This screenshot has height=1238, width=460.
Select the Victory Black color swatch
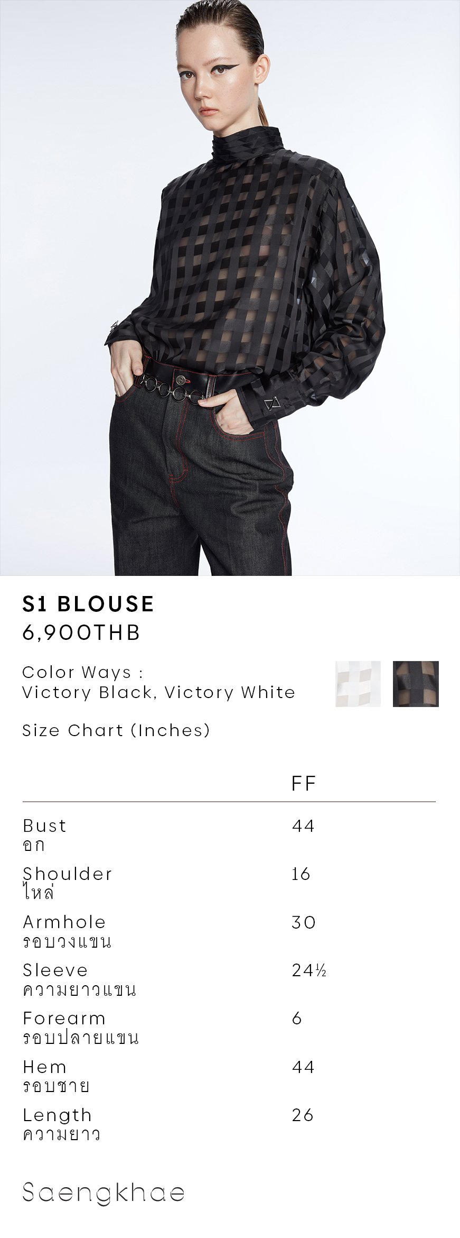point(416,684)
